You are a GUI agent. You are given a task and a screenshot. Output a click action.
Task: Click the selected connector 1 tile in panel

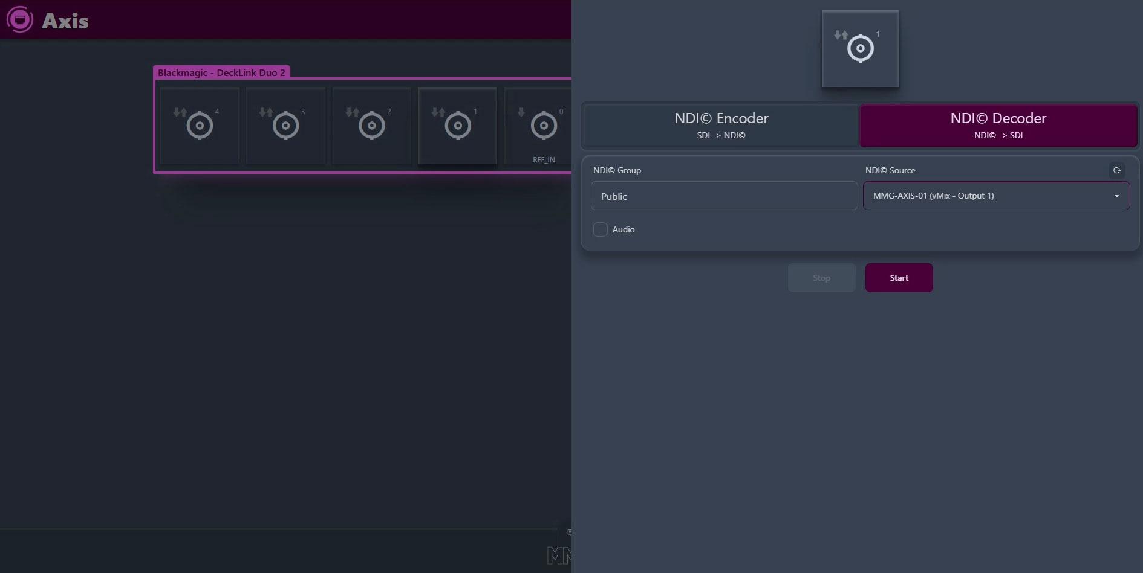tap(860, 48)
